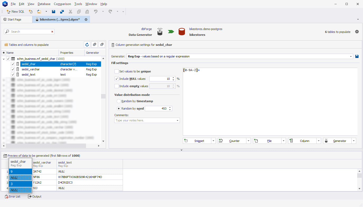Click the Expand All tables icon
Screen dimensions: 363x207
pyautogui.click(x=94, y=45)
